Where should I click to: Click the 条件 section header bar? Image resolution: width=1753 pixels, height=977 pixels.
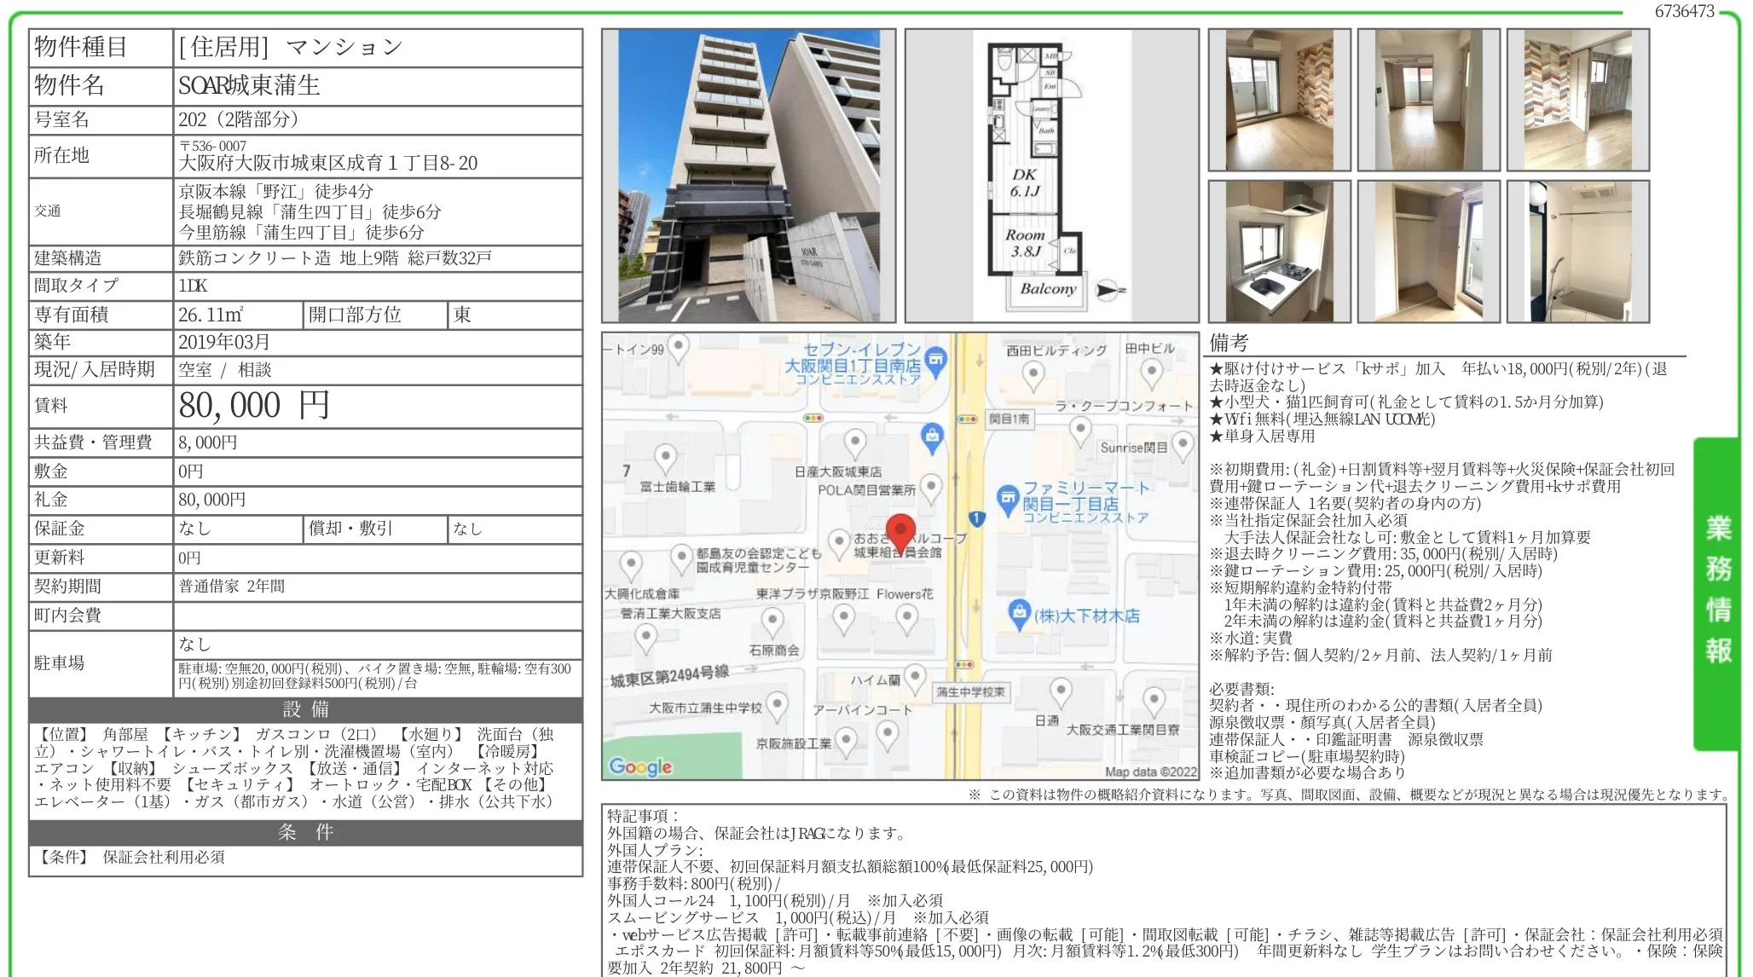(x=306, y=832)
